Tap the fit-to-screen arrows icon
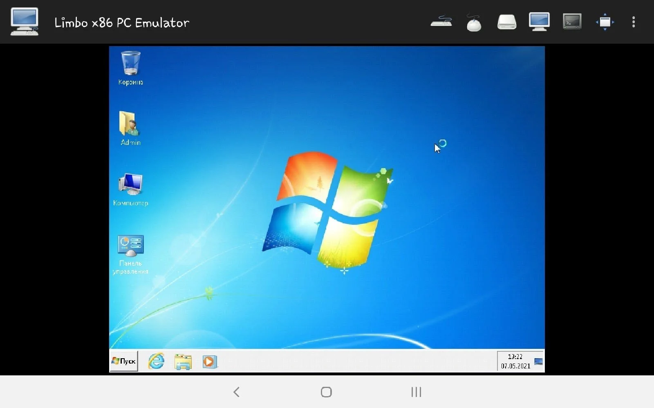654x408 pixels. (x=605, y=22)
